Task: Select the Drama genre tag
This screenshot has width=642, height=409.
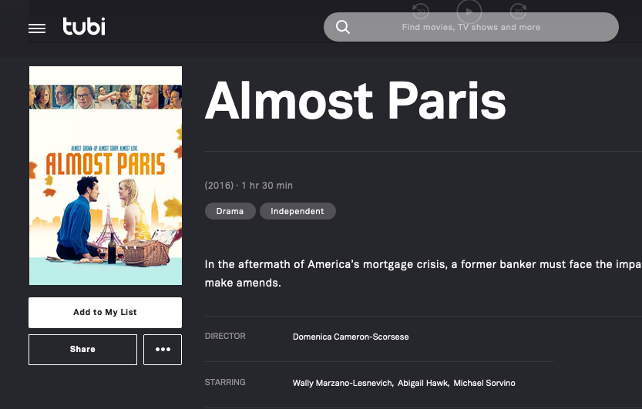Action: 230,211
